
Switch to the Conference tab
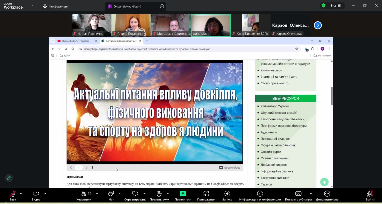pos(56,6)
